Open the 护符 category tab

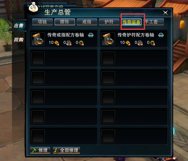click(x=109, y=22)
